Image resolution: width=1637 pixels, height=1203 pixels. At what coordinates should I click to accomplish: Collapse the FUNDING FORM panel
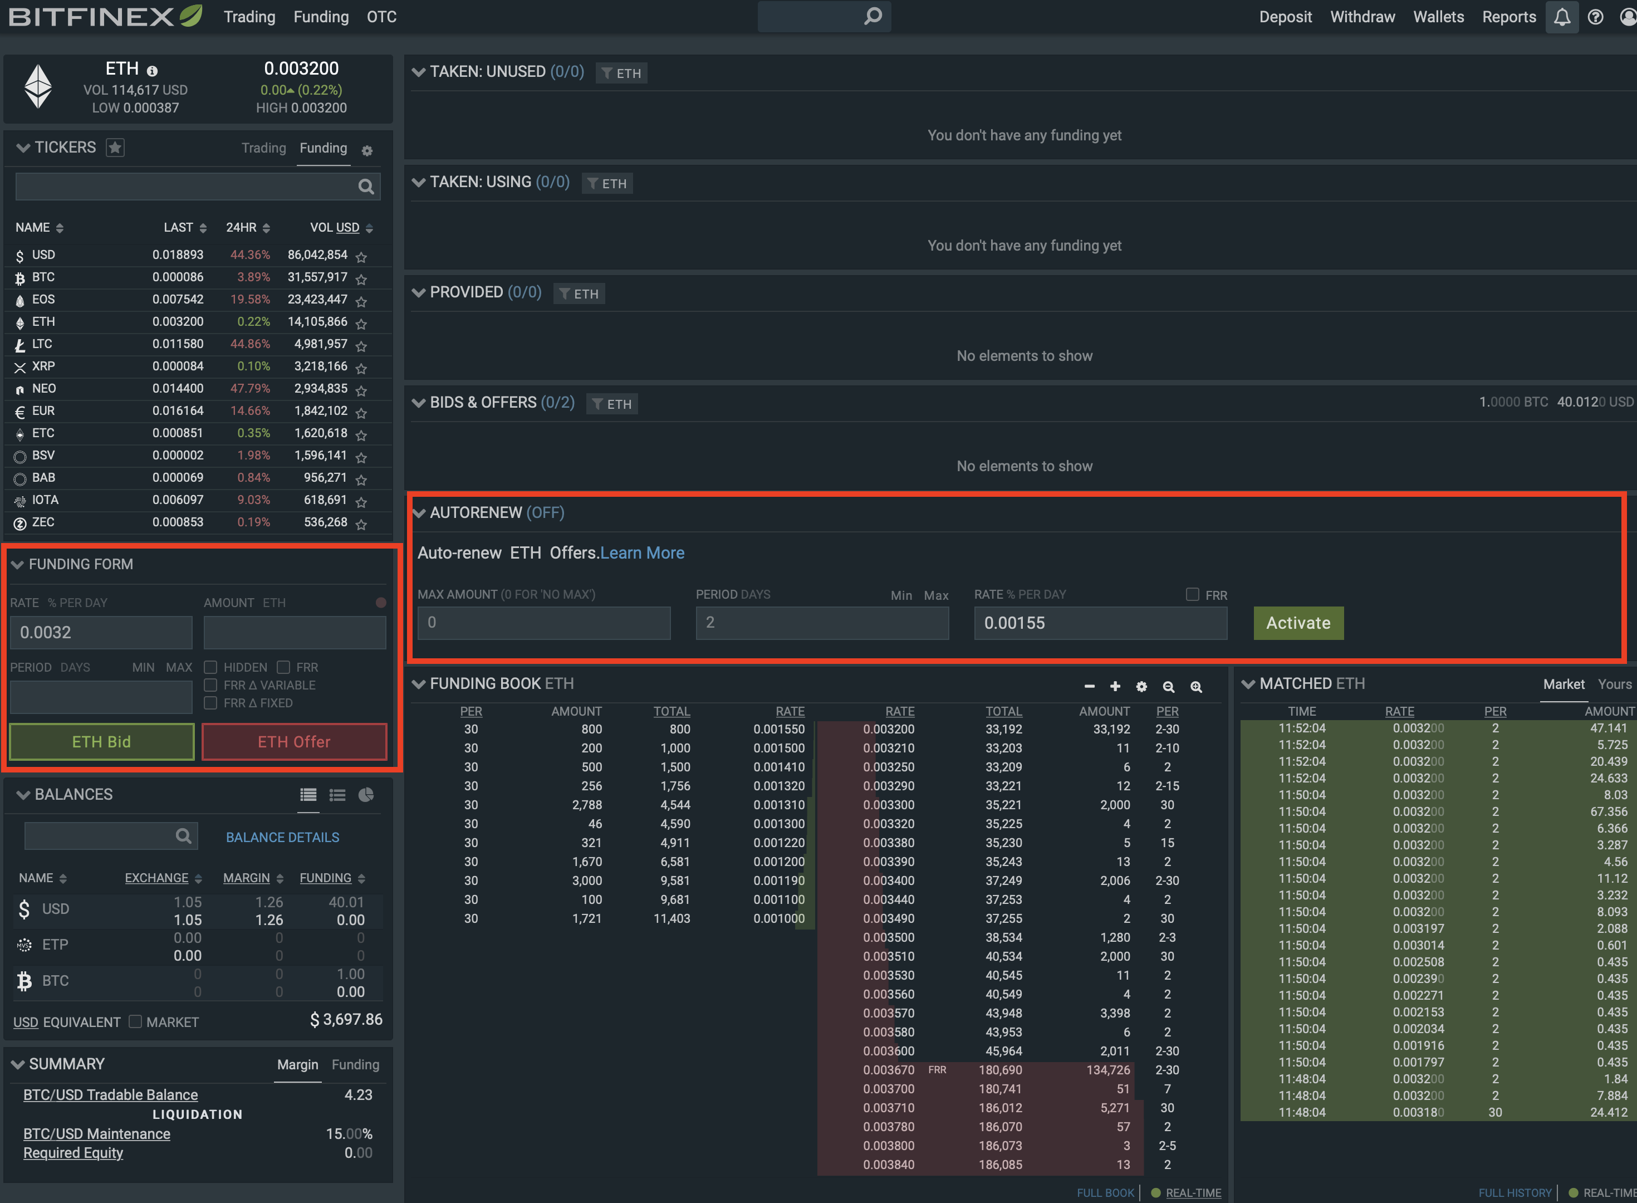pyautogui.click(x=17, y=564)
